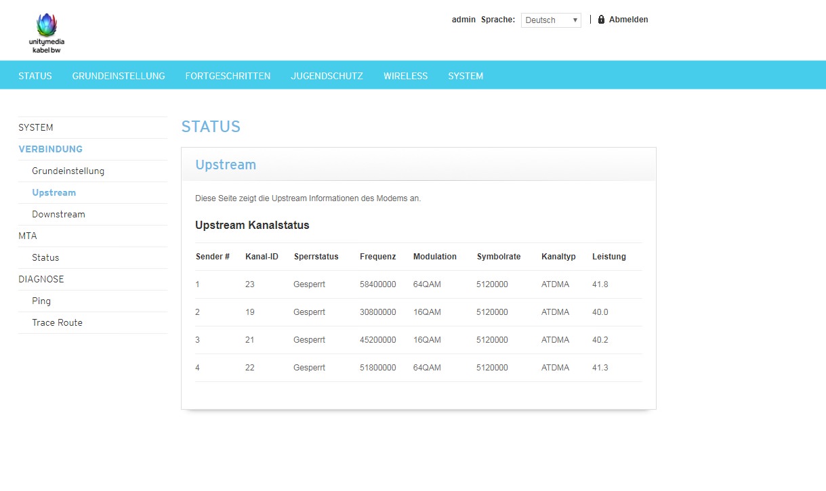Open Grundeinstellung under VERBINDUNG
This screenshot has width=826, height=491.
[x=68, y=171]
